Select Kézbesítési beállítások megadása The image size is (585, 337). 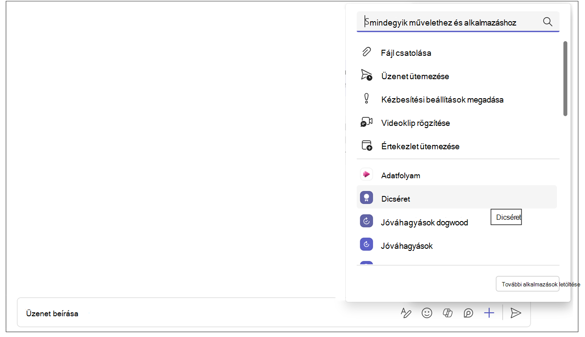pyautogui.click(x=457, y=99)
